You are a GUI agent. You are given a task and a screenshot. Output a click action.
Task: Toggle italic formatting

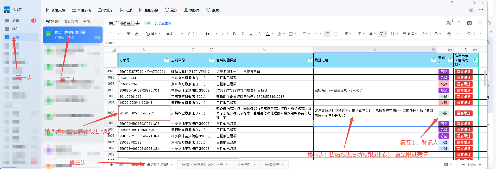[243, 34]
